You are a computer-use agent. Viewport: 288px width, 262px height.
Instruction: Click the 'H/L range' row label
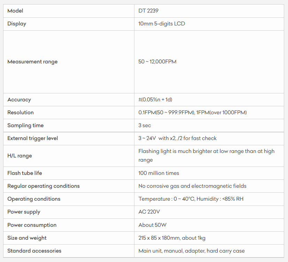[x=20, y=156]
